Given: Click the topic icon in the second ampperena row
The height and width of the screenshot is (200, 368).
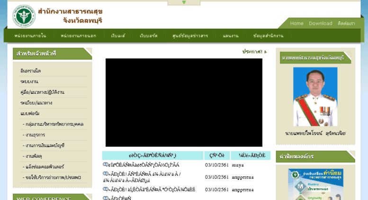Looking at the screenshot, I should pyautogui.click(x=105, y=189).
